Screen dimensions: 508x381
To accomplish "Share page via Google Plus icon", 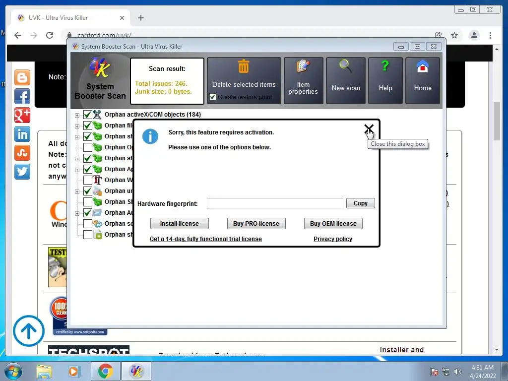I will tap(22, 115).
